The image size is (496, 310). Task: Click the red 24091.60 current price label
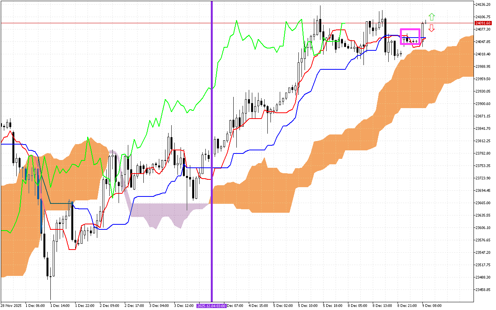point(482,23)
